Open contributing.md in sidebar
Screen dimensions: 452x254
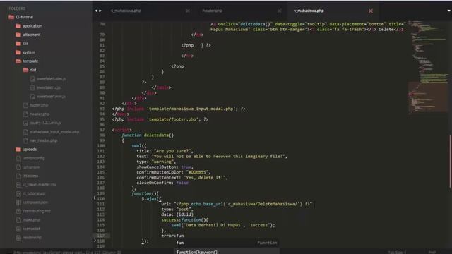[x=36, y=211]
